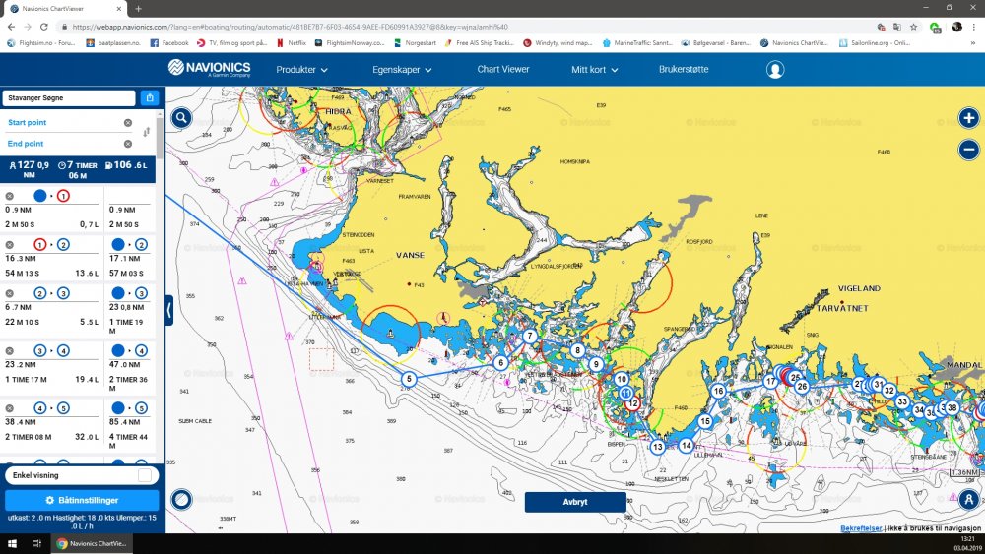The width and height of the screenshot is (985, 554).
Task: Follow the Bekreftelser link
Action: coord(861,528)
